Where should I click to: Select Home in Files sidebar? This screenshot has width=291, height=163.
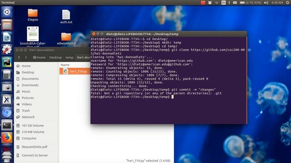tap(36, 66)
